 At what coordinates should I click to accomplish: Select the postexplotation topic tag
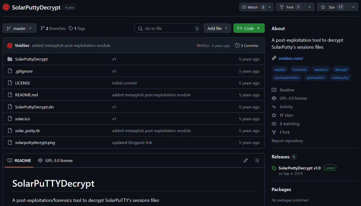point(287,78)
